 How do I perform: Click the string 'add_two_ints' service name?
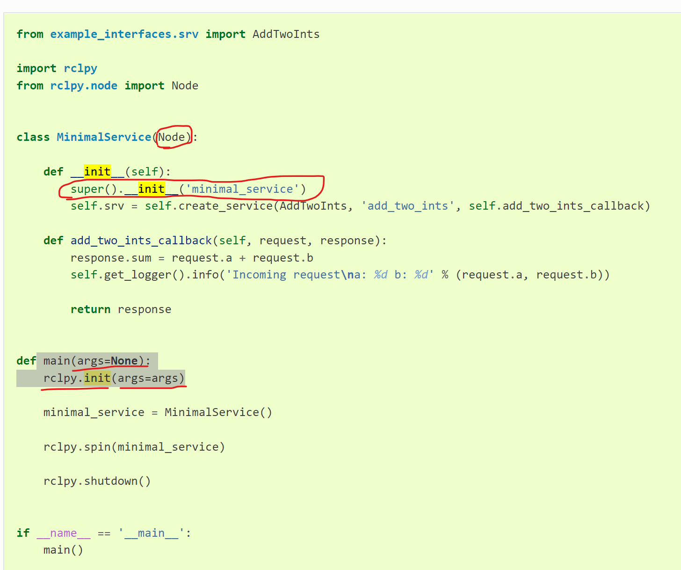pos(408,206)
